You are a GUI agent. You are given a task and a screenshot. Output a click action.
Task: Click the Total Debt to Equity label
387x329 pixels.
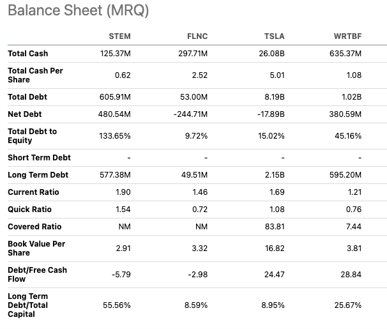(33, 136)
